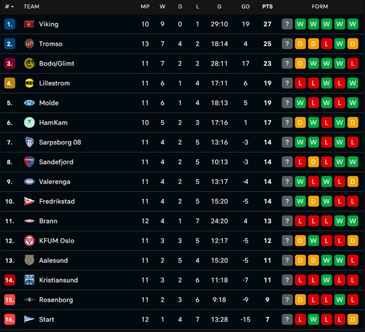Sort standings by PTS column header
This screenshot has height=332, width=365.
click(267, 7)
